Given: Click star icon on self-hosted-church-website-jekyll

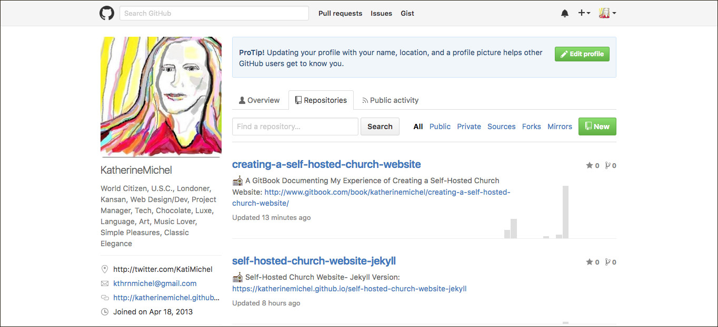Looking at the screenshot, I should 590,262.
